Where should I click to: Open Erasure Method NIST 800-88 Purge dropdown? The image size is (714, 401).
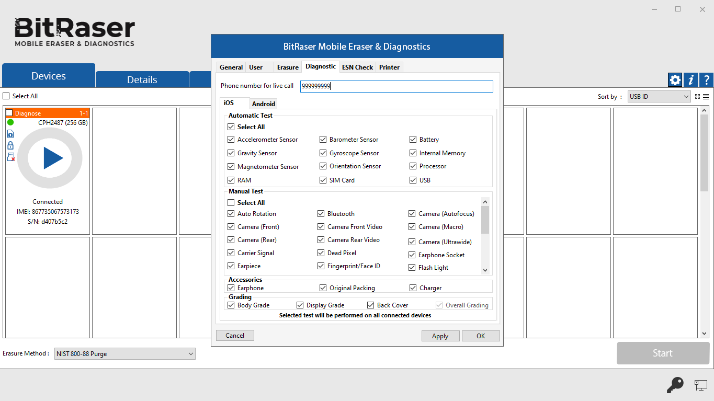click(124, 354)
